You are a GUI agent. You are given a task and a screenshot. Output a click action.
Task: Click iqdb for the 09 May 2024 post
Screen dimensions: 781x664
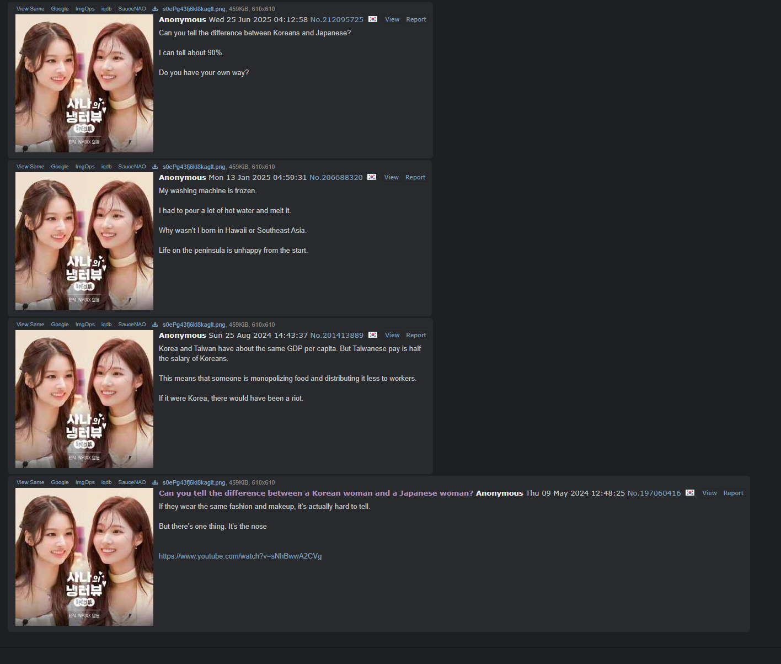(106, 482)
